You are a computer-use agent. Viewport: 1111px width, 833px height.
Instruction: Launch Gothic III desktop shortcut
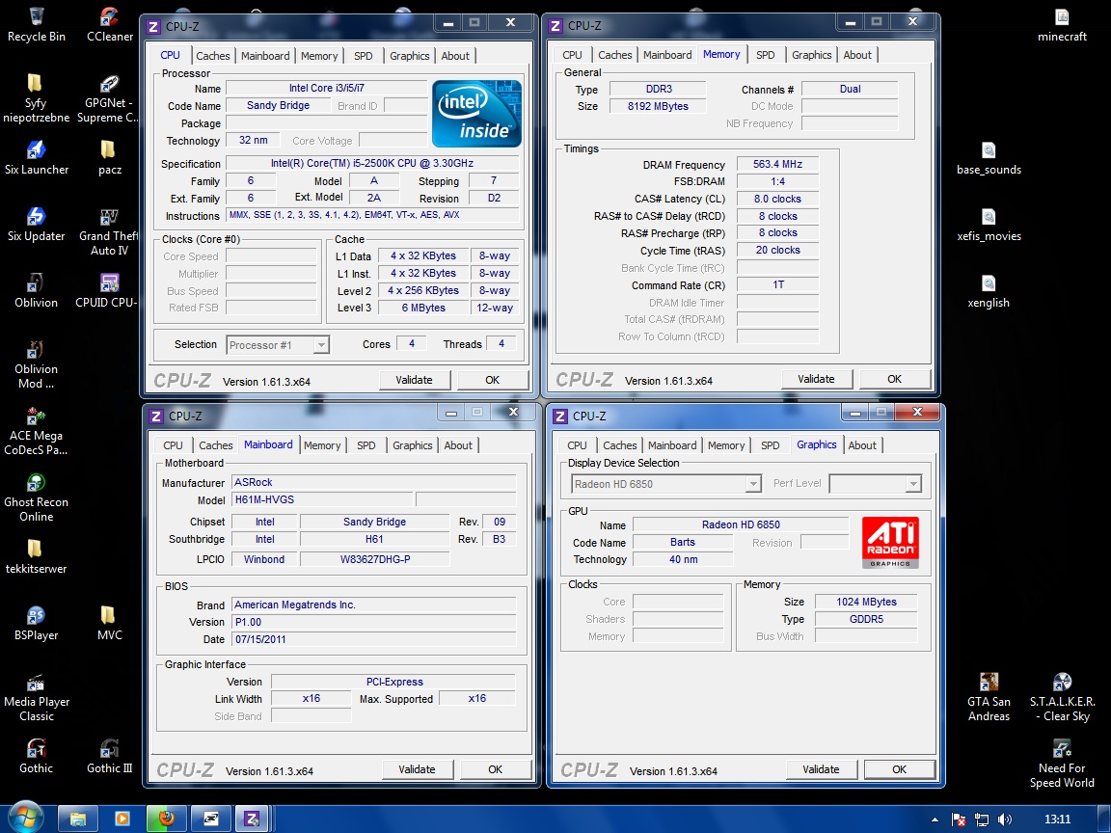coord(109,757)
